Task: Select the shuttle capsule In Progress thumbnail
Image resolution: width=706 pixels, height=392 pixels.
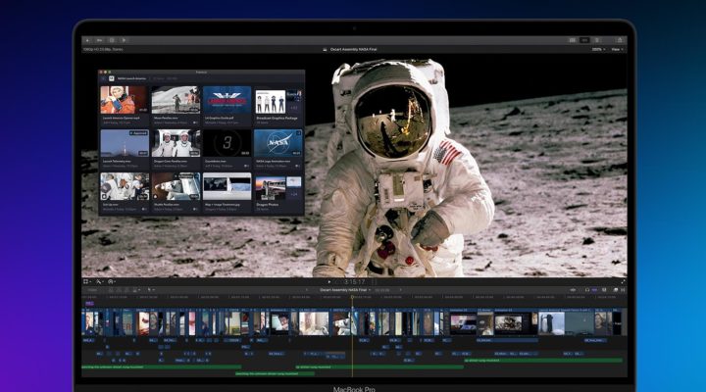Action: pos(176,186)
